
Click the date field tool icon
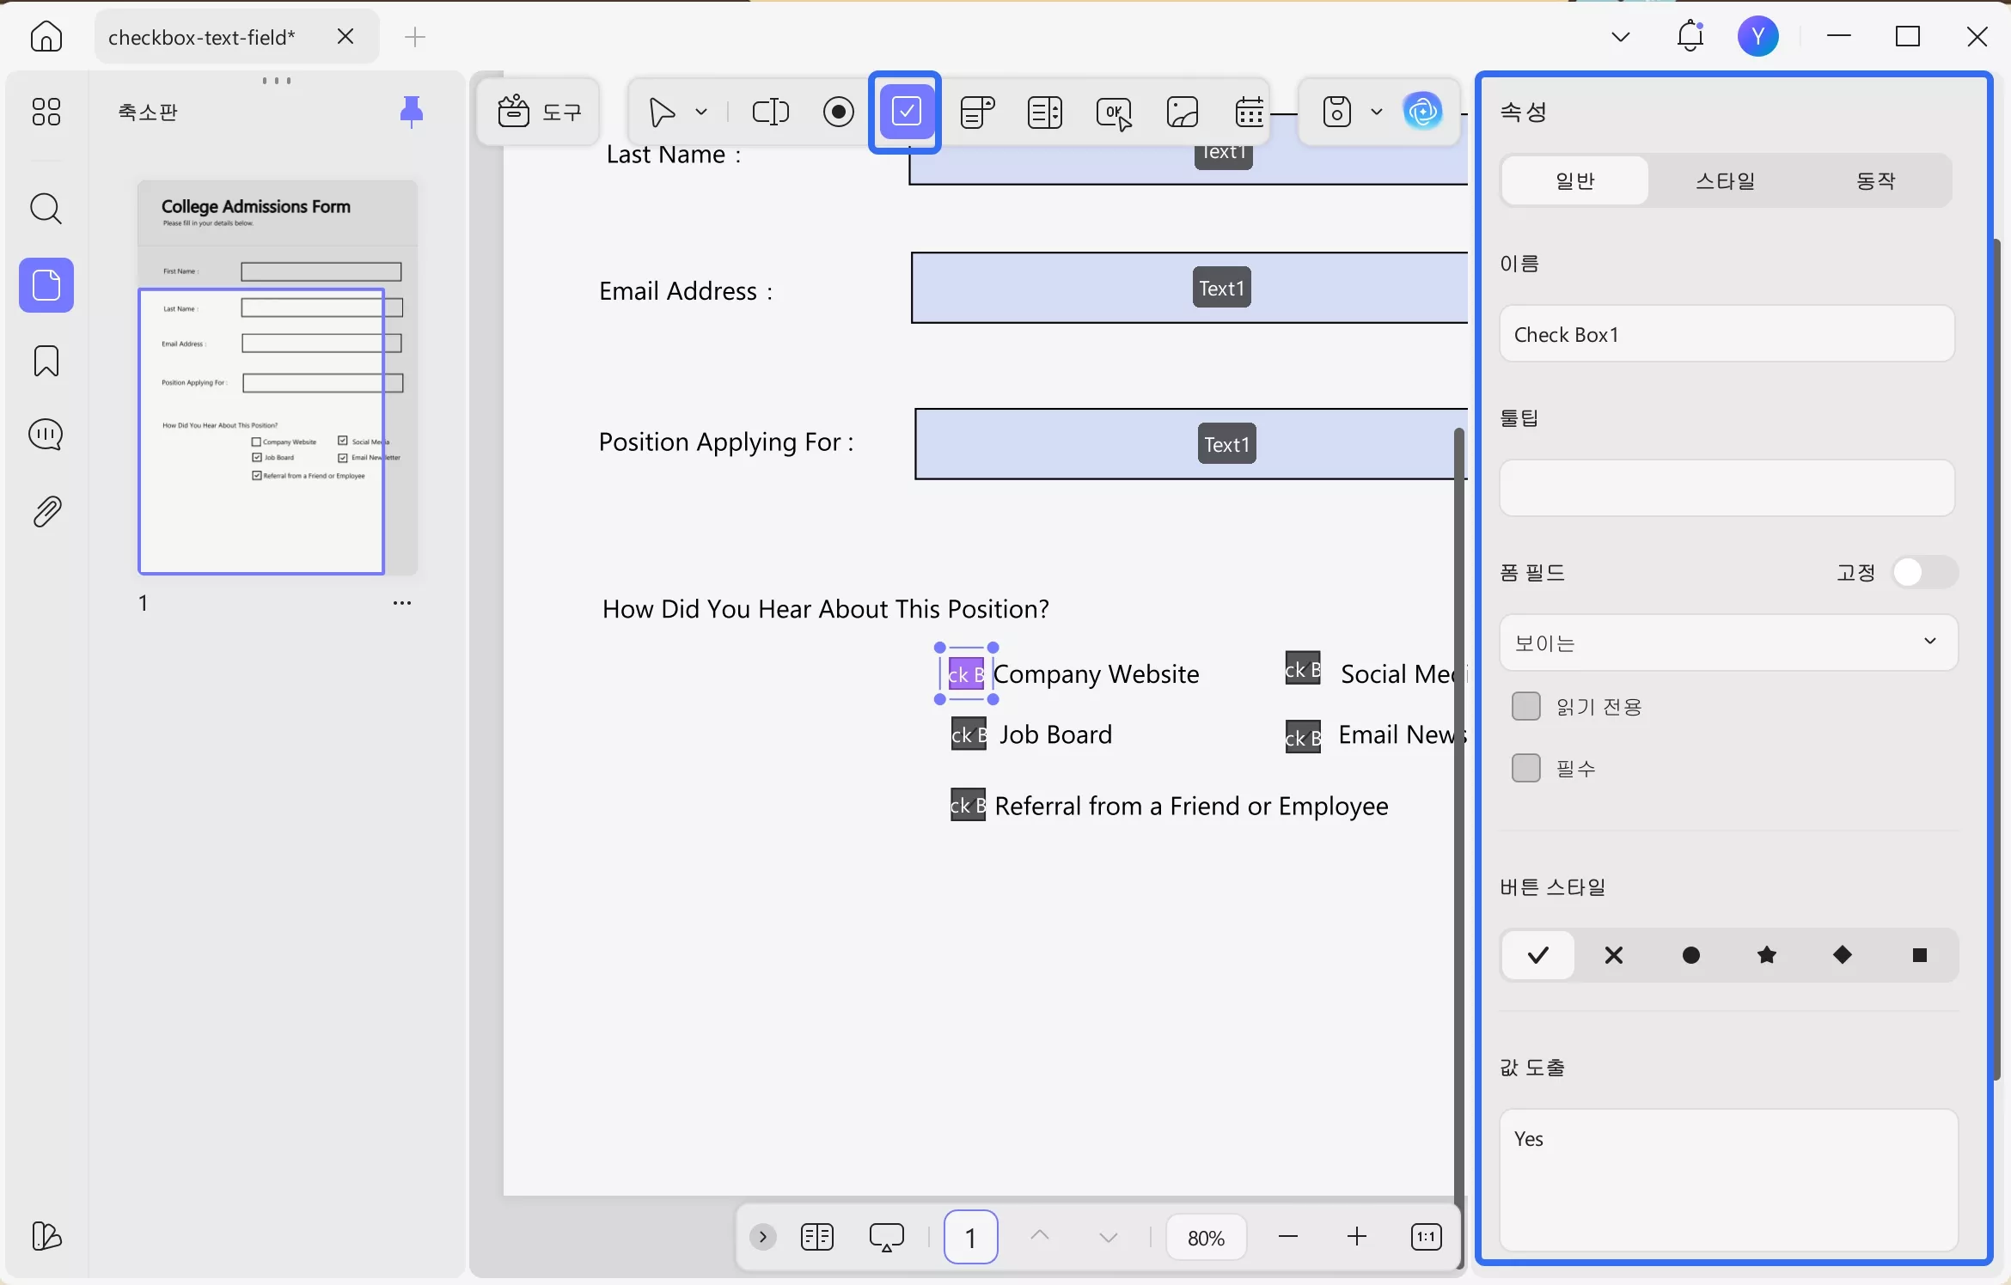pyautogui.click(x=1249, y=112)
